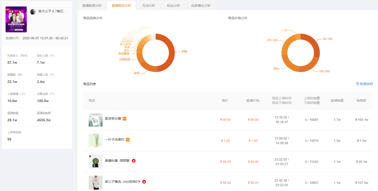Click the orange tag icon beside 一叶子洗面奶
Image resolution: width=378 pixels, height=191 pixels.
click(x=128, y=140)
